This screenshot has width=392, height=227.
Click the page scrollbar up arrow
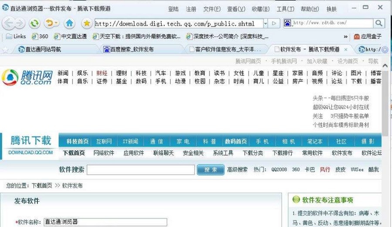(385, 66)
